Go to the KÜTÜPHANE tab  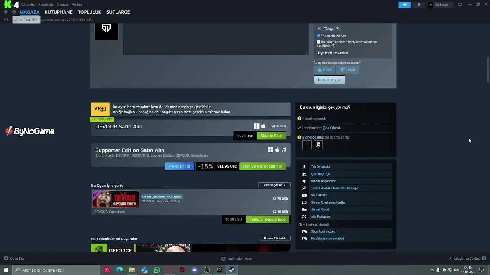(59, 12)
